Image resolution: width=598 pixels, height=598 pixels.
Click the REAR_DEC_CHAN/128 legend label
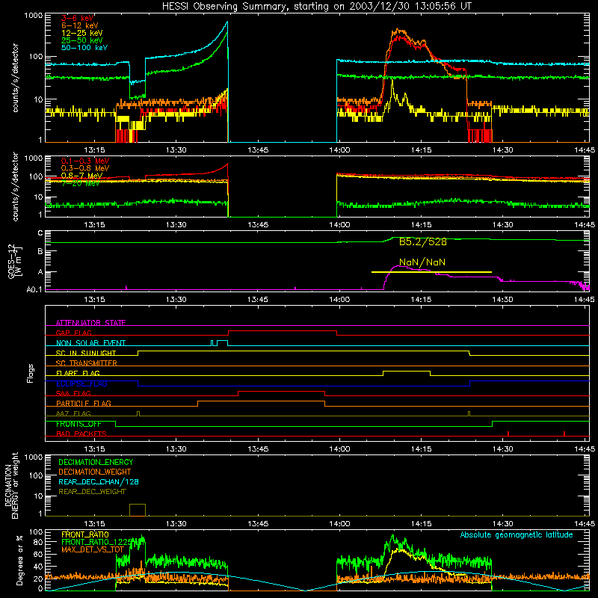point(99,482)
